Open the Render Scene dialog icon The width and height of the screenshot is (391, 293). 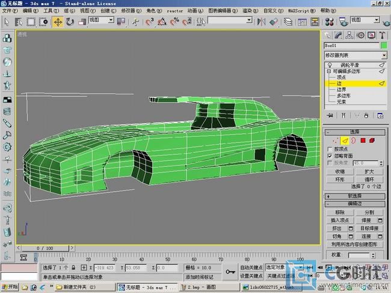click(343, 22)
